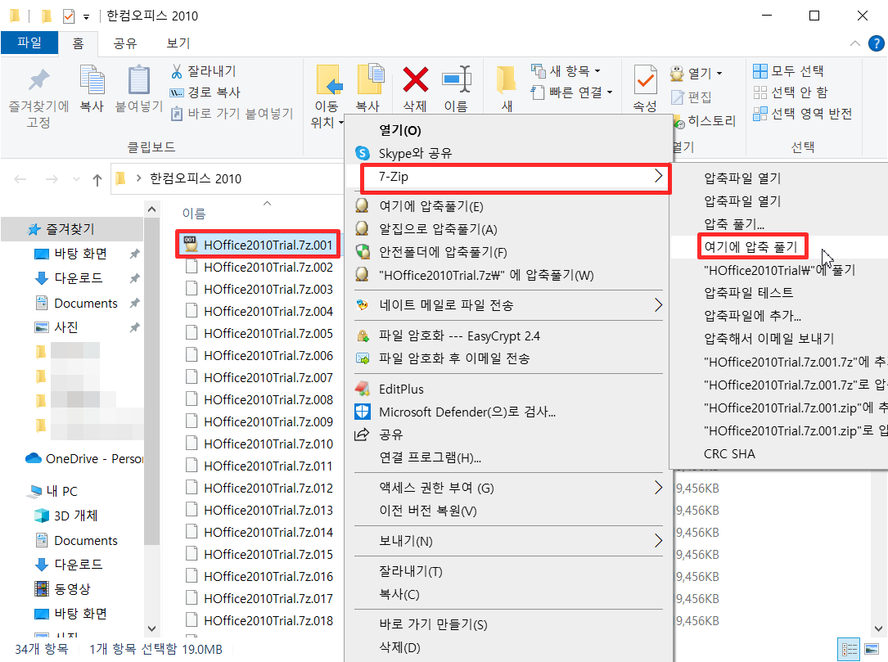This screenshot has height=662, width=888.
Task: Expand the Grant access (액세스 권한 부여) submenu
Action: (508, 488)
